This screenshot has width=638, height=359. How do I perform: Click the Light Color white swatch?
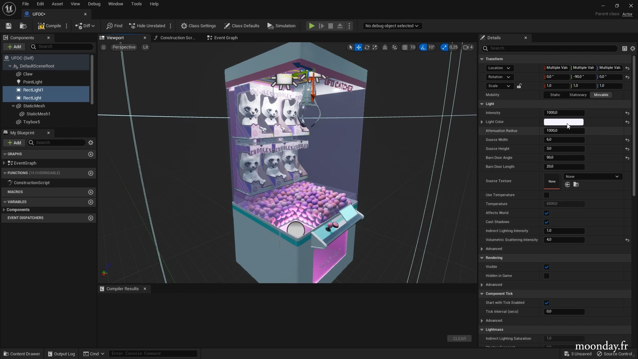(x=563, y=122)
